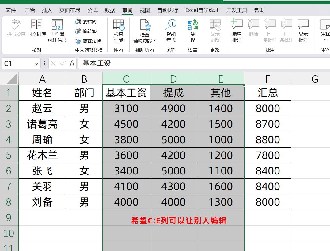The image size is (330, 251).
Task: Select row 9 header
Action: point(9,218)
